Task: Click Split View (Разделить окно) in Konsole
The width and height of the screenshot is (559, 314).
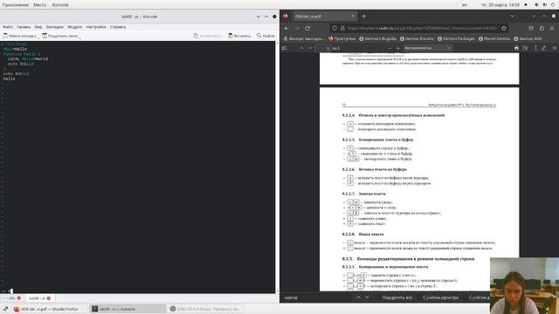Action: [x=60, y=36]
